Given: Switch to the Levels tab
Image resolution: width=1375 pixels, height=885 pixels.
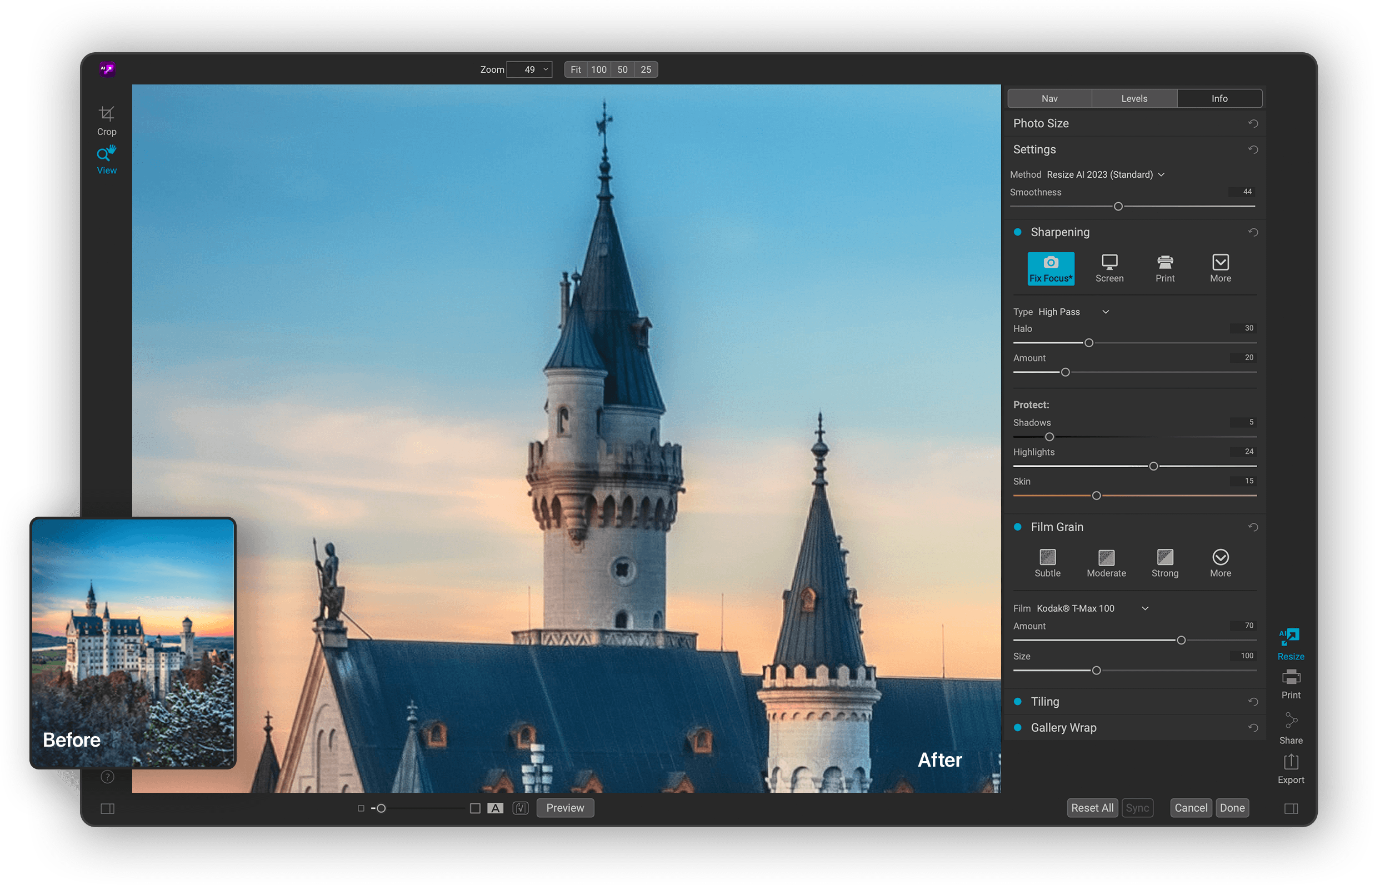Looking at the screenshot, I should click(x=1134, y=98).
